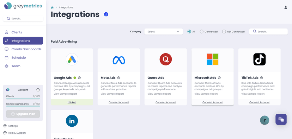Click the Quora Ads card title
292x139 pixels.
coord(156,78)
